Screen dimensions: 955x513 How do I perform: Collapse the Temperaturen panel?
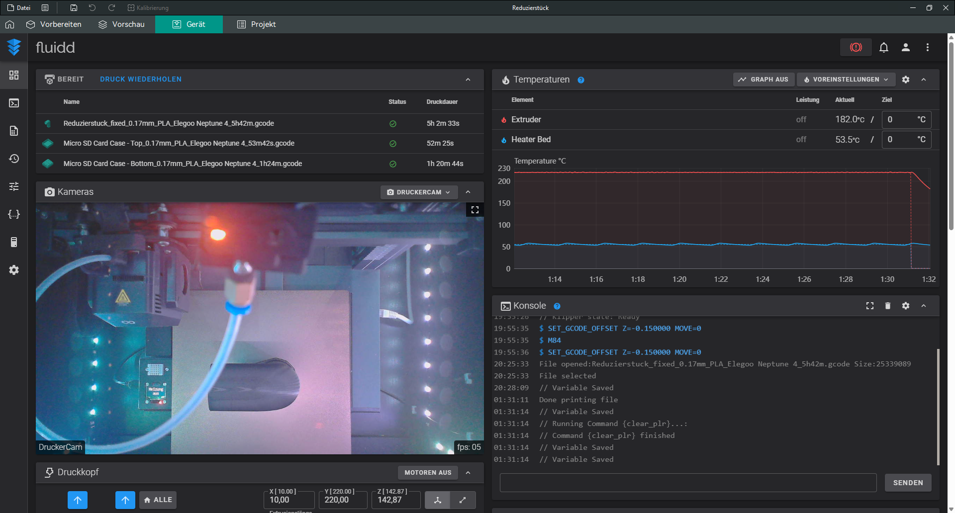tap(924, 80)
